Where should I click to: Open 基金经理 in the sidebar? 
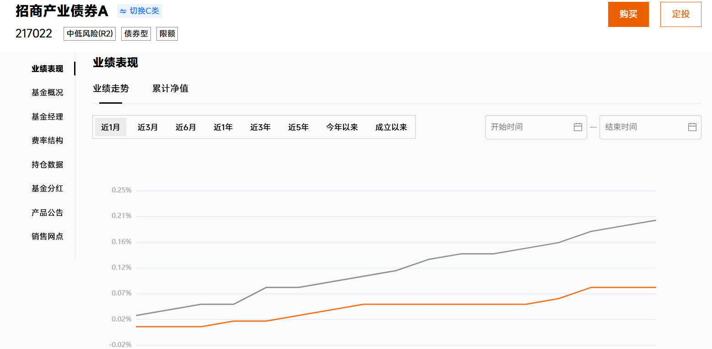point(47,117)
